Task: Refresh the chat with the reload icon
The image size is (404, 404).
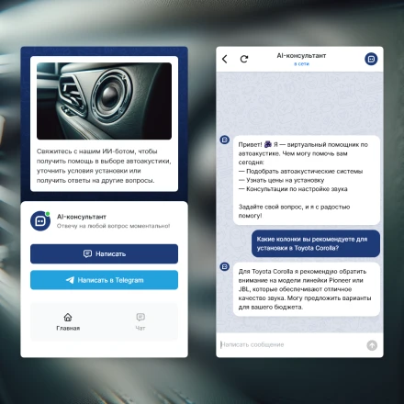Action: tap(244, 59)
